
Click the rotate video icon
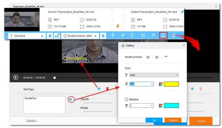click(x=133, y=36)
